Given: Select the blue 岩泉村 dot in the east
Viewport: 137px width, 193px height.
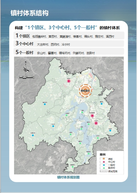Looking at the screenshot, I should pyautogui.click(x=110, y=131).
